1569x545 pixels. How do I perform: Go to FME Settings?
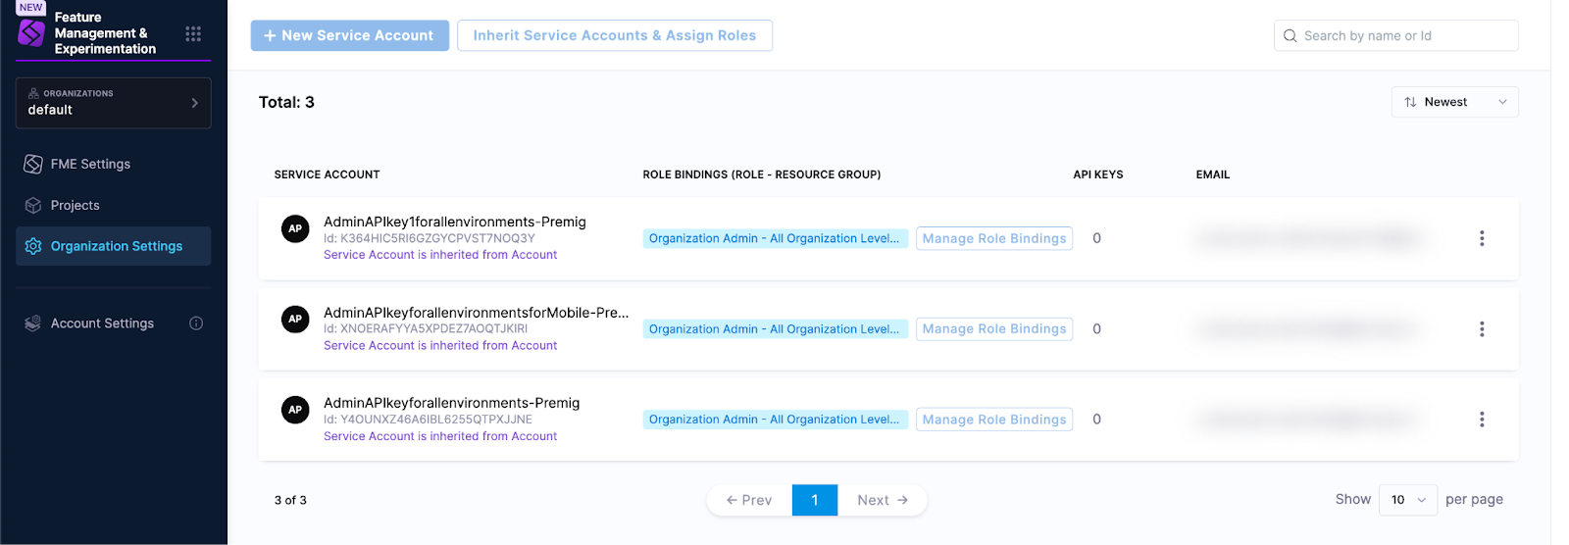point(90,164)
